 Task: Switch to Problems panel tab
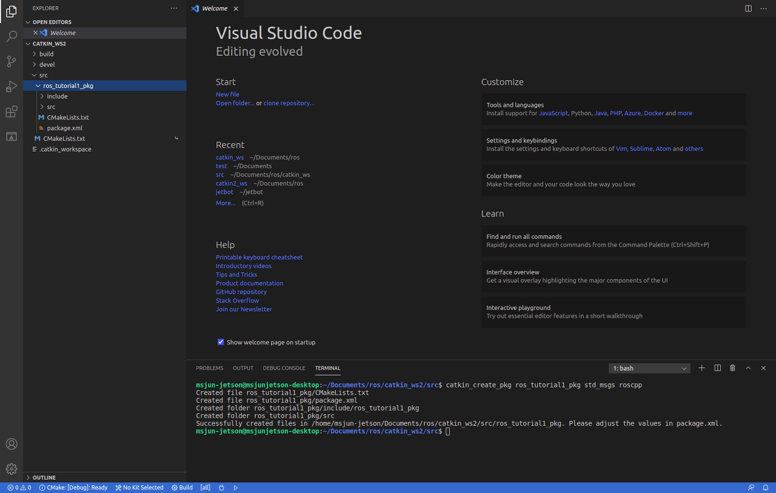[x=210, y=368]
